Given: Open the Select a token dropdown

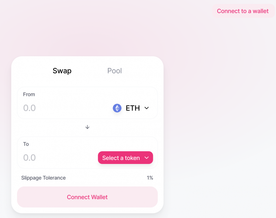Looking at the screenshot, I should 125,158.
